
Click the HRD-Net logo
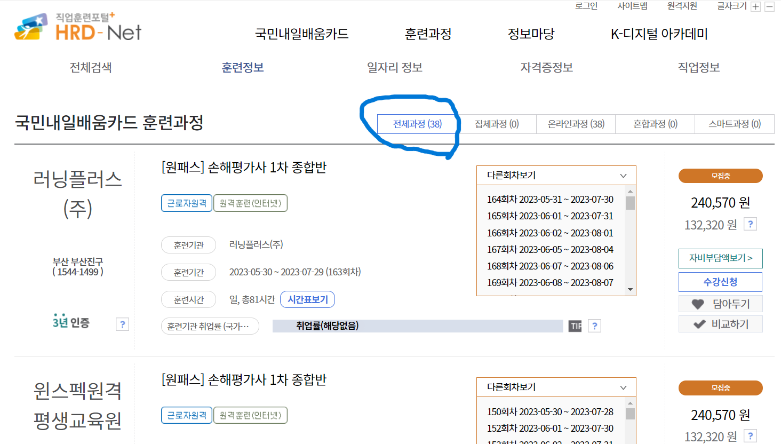tap(78, 27)
